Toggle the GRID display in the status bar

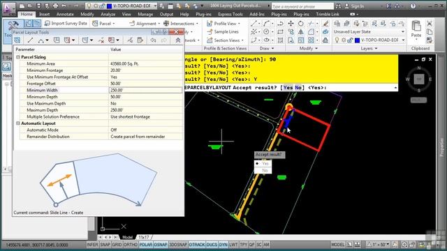click(x=117, y=245)
